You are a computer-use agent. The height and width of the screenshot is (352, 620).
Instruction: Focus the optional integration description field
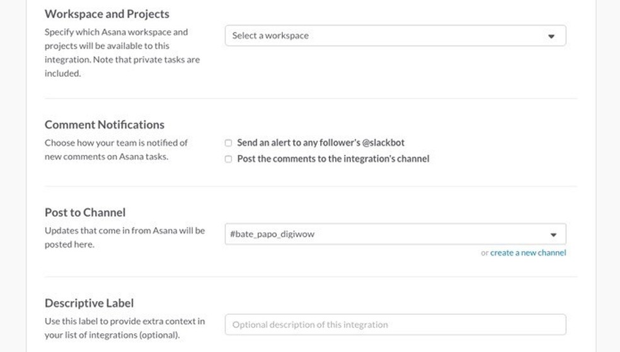(x=395, y=325)
